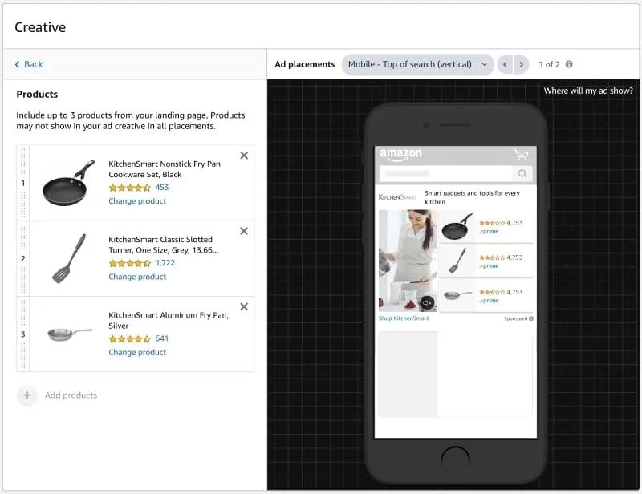Viewport: 642px width, 494px height.
Task: Click the mute icon on preview video
Action: 427,303
